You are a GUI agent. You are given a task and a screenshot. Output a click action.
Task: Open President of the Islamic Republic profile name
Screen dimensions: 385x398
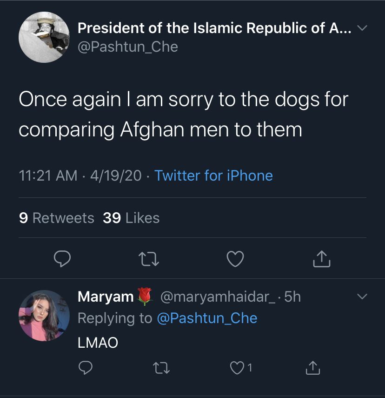point(214,27)
